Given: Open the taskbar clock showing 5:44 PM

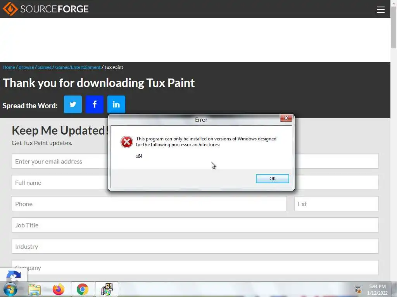Looking at the screenshot, I should tap(377, 289).
